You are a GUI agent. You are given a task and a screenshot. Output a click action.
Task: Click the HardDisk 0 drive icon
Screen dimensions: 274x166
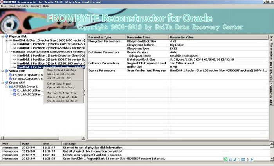[11, 40]
